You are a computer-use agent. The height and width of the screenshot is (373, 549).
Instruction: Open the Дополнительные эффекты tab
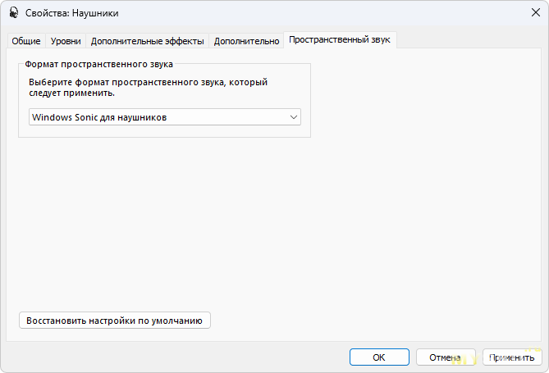pyautogui.click(x=148, y=41)
